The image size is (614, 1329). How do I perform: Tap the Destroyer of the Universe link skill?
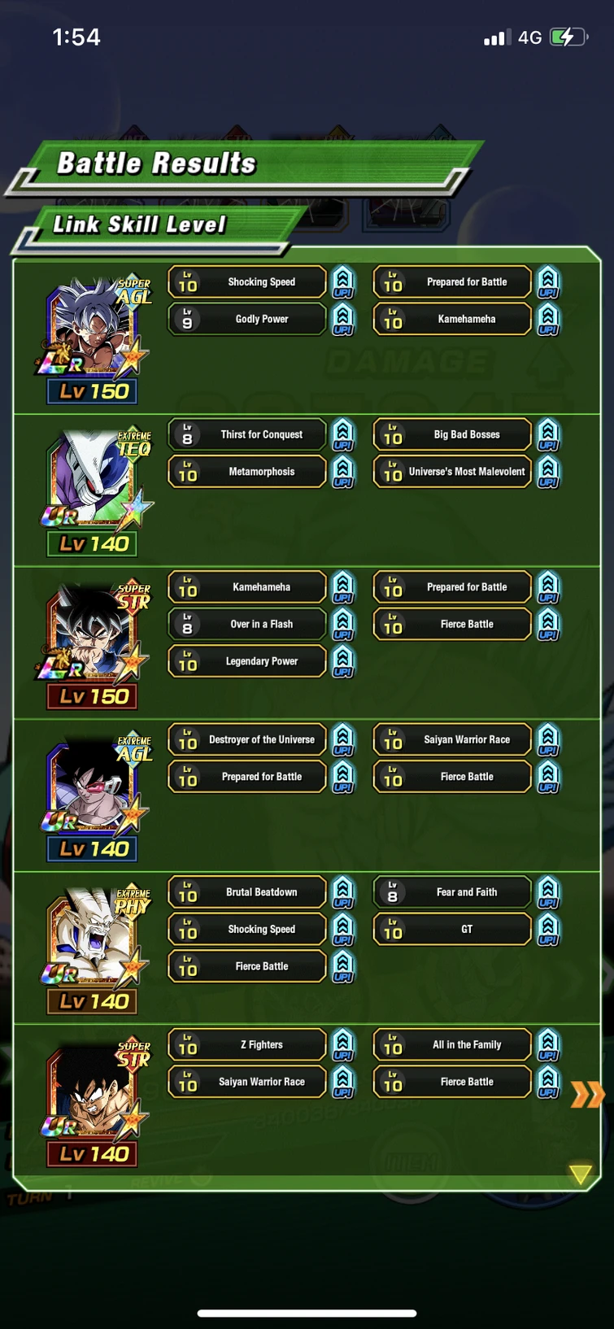click(247, 740)
